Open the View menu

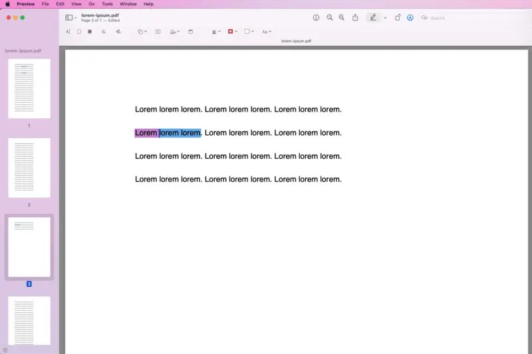click(76, 4)
